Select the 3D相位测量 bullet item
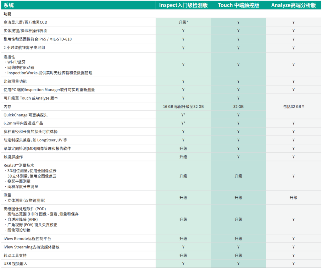 coord(32,171)
